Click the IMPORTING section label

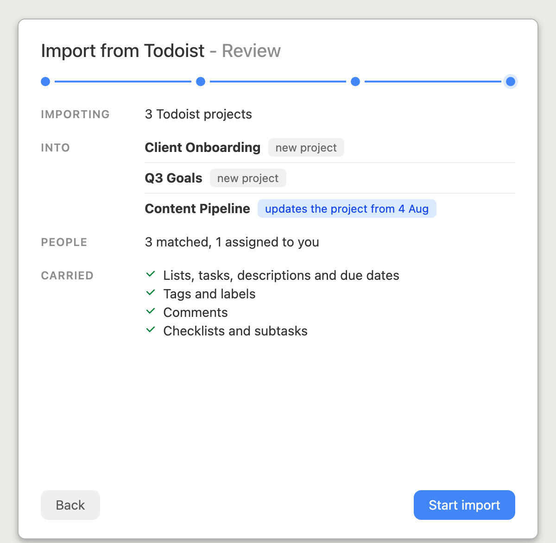coord(76,114)
